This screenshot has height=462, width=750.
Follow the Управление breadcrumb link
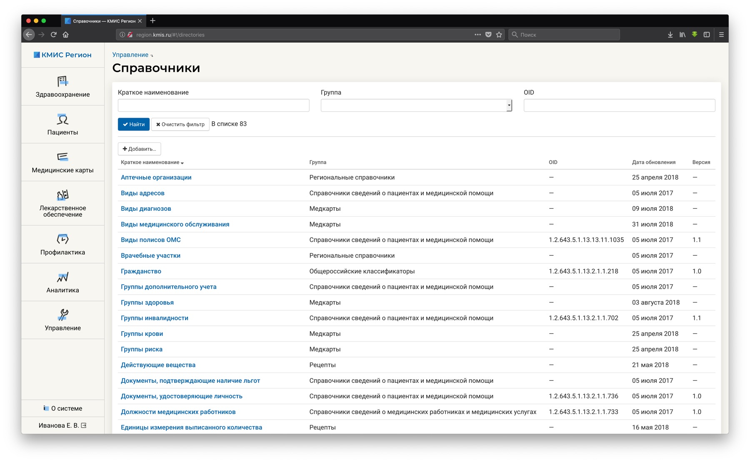(130, 55)
